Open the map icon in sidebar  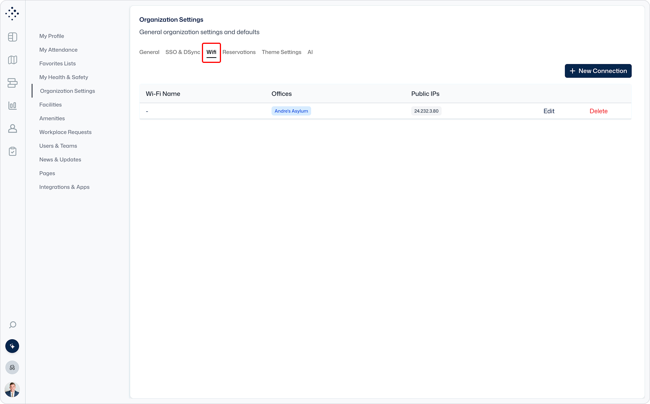pos(13,60)
